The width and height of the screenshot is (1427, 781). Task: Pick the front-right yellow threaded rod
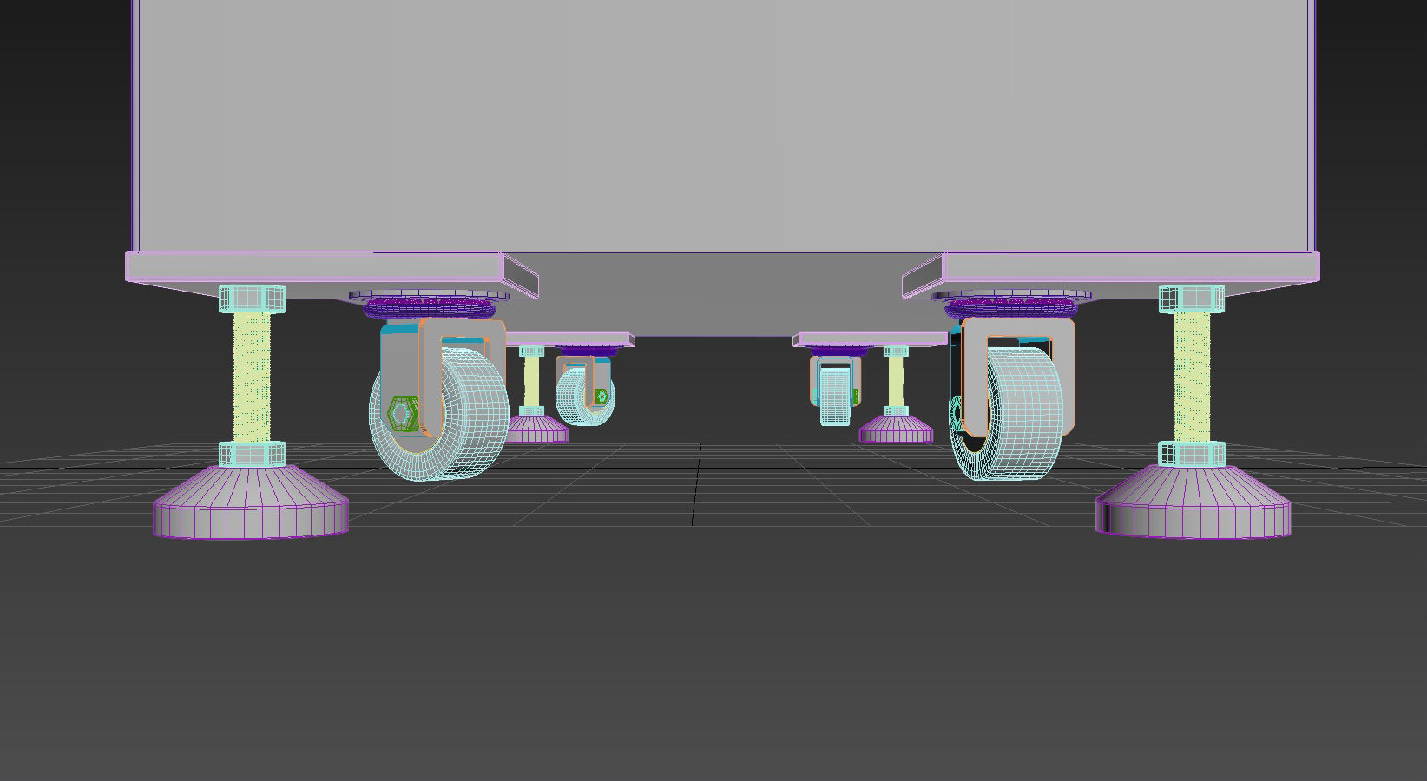1192,377
